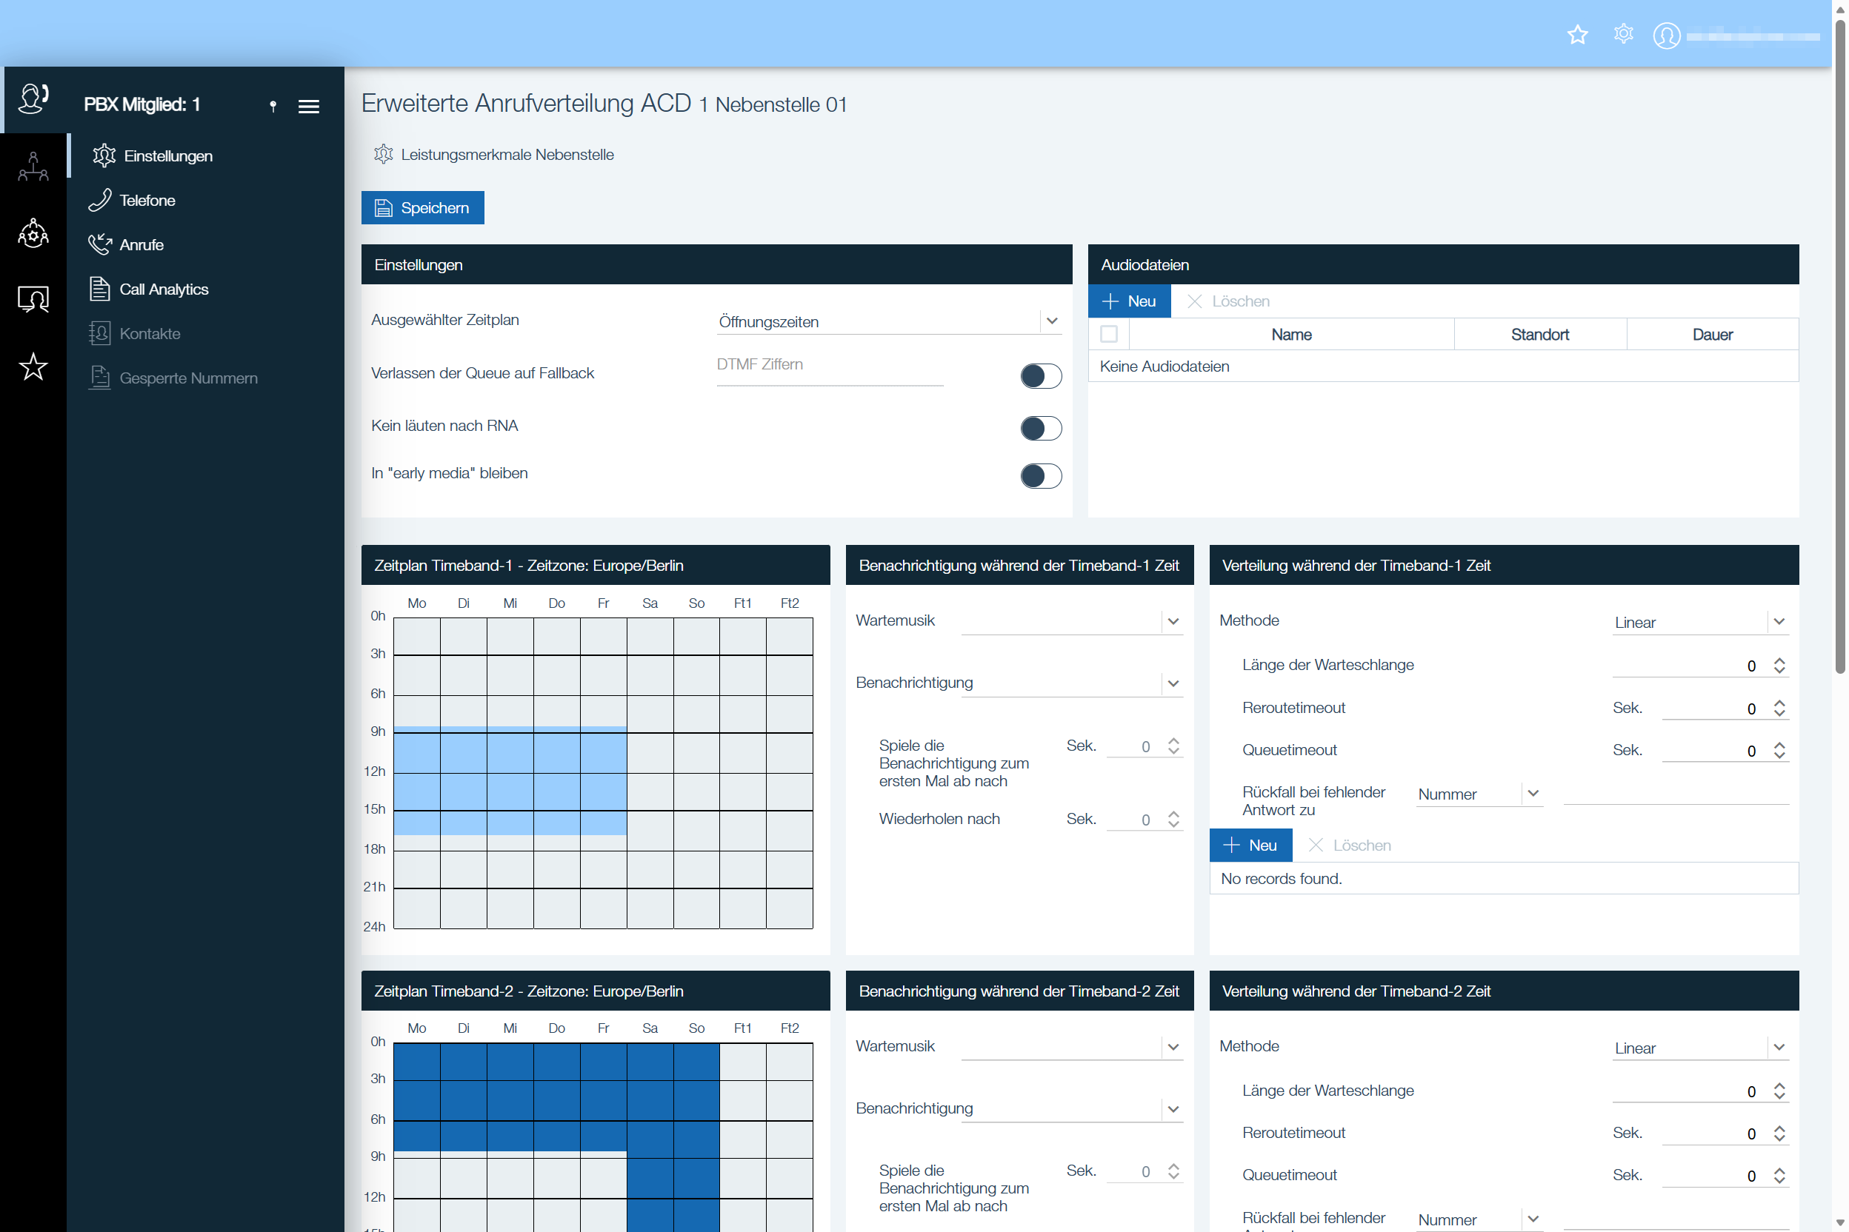The height and width of the screenshot is (1232, 1849).
Task: Click first-play delay stepper for Timeband-1
Action: click(x=1173, y=746)
